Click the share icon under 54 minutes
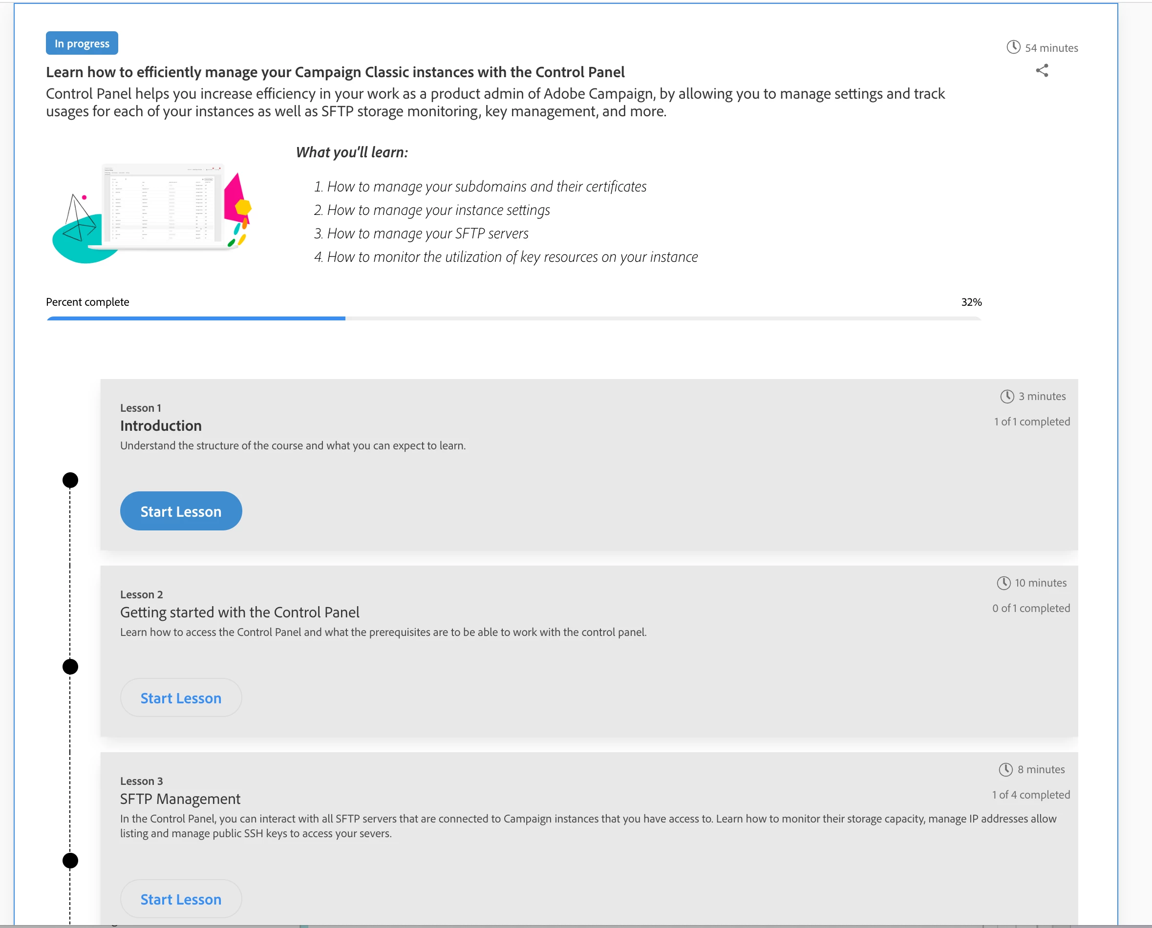This screenshot has height=928, width=1152. tap(1042, 70)
